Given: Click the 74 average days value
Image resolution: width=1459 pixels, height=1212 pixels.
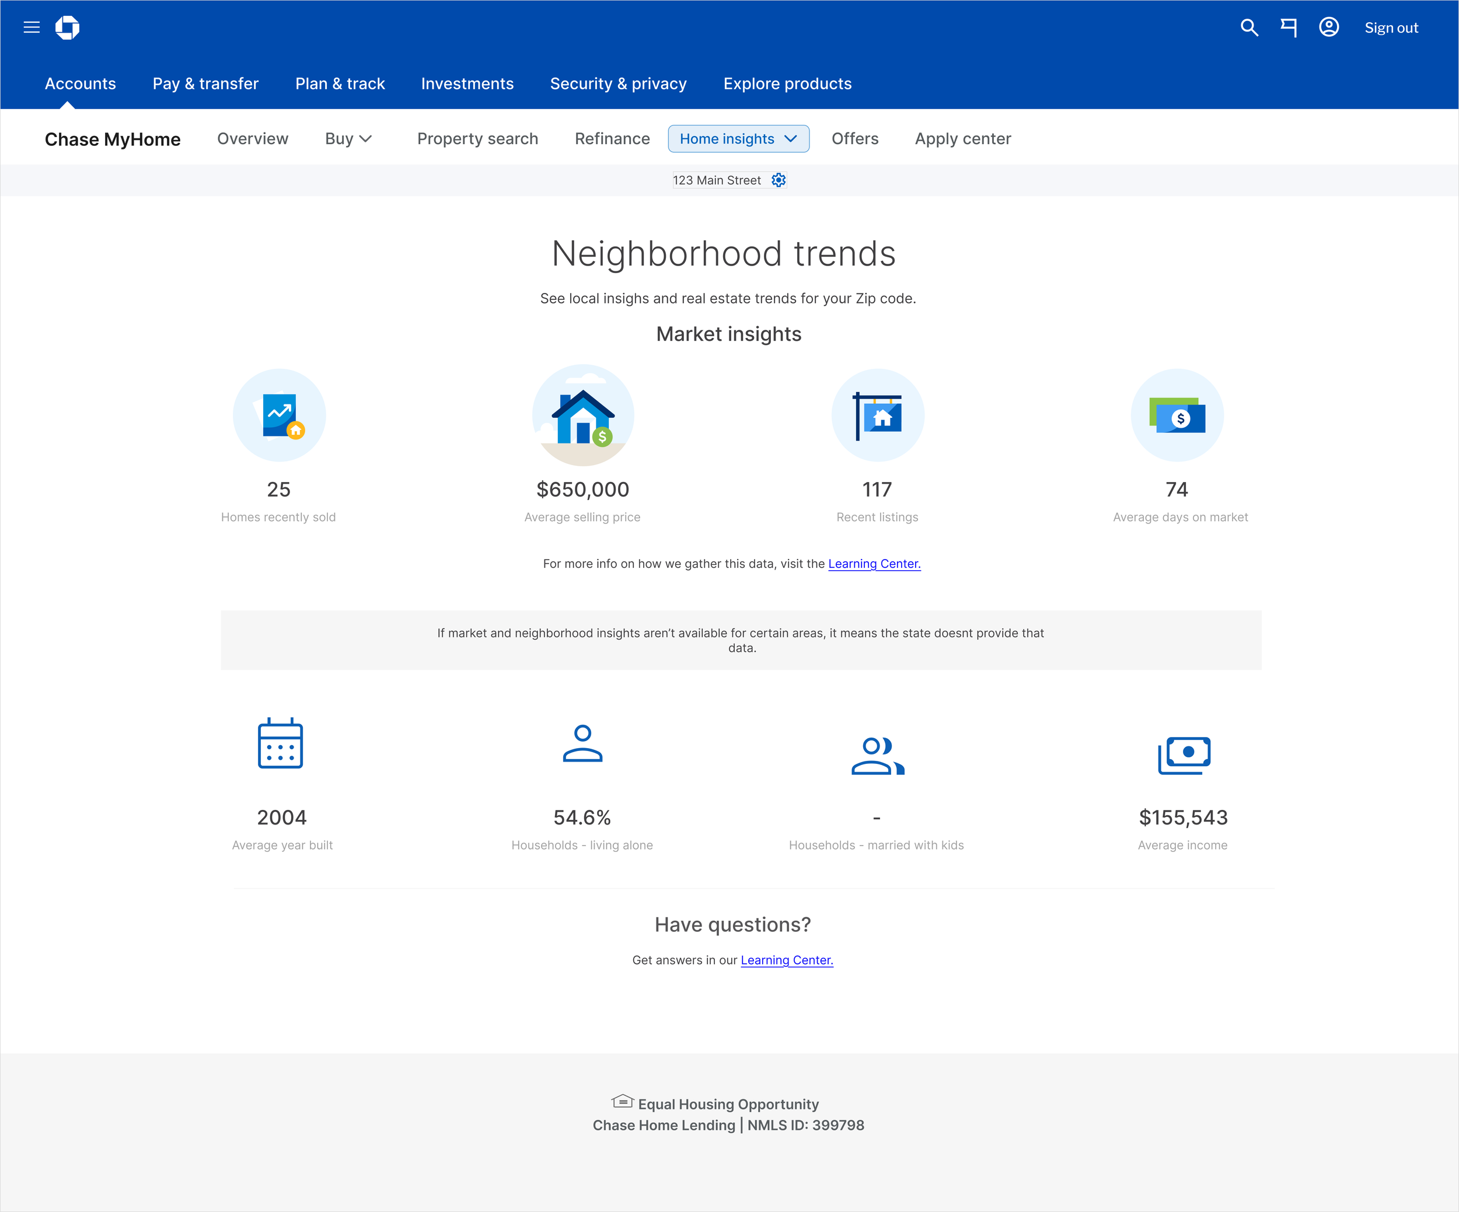Looking at the screenshot, I should point(1177,490).
